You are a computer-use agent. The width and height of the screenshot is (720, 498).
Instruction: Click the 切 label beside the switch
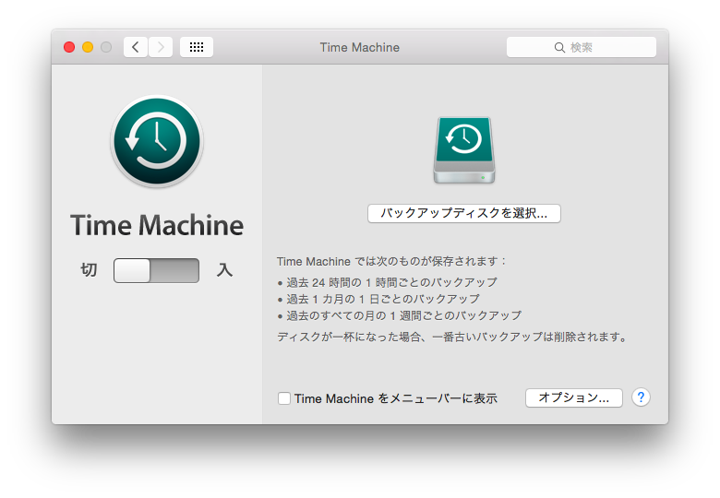click(x=89, y=270)
